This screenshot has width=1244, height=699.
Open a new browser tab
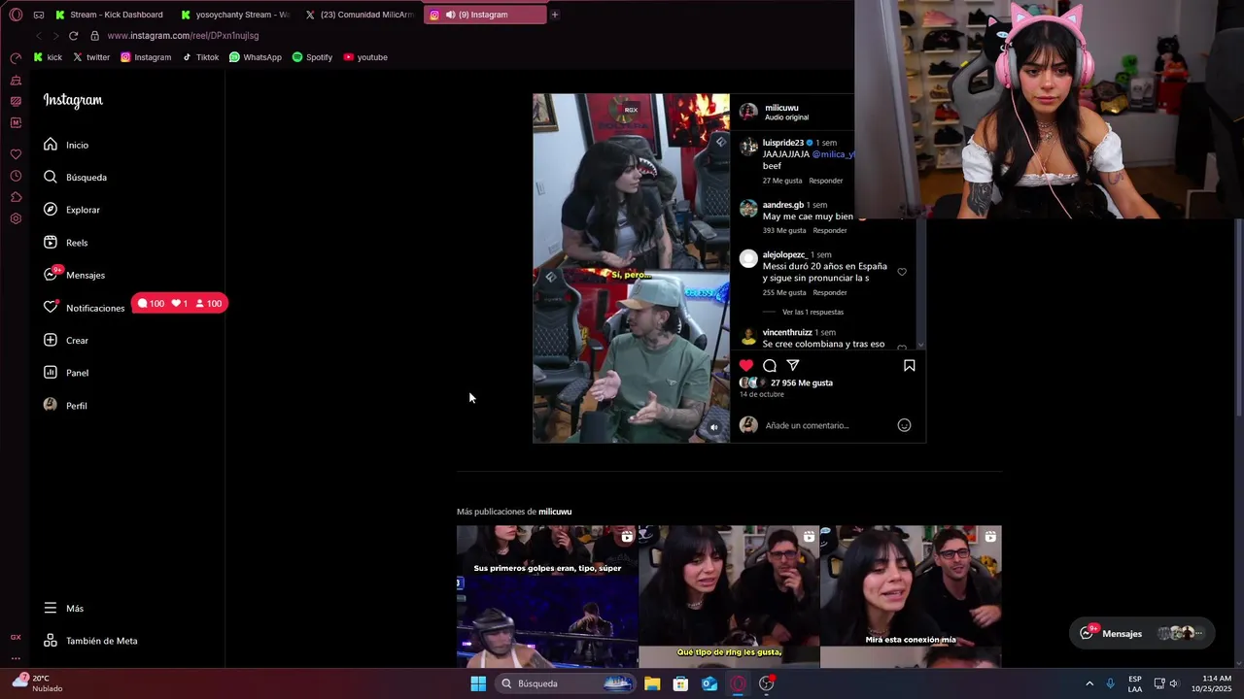[x=555, y=15]
